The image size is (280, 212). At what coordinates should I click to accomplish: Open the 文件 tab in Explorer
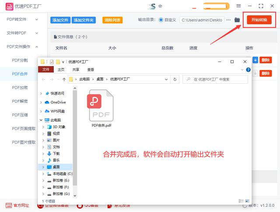[46, 69]
